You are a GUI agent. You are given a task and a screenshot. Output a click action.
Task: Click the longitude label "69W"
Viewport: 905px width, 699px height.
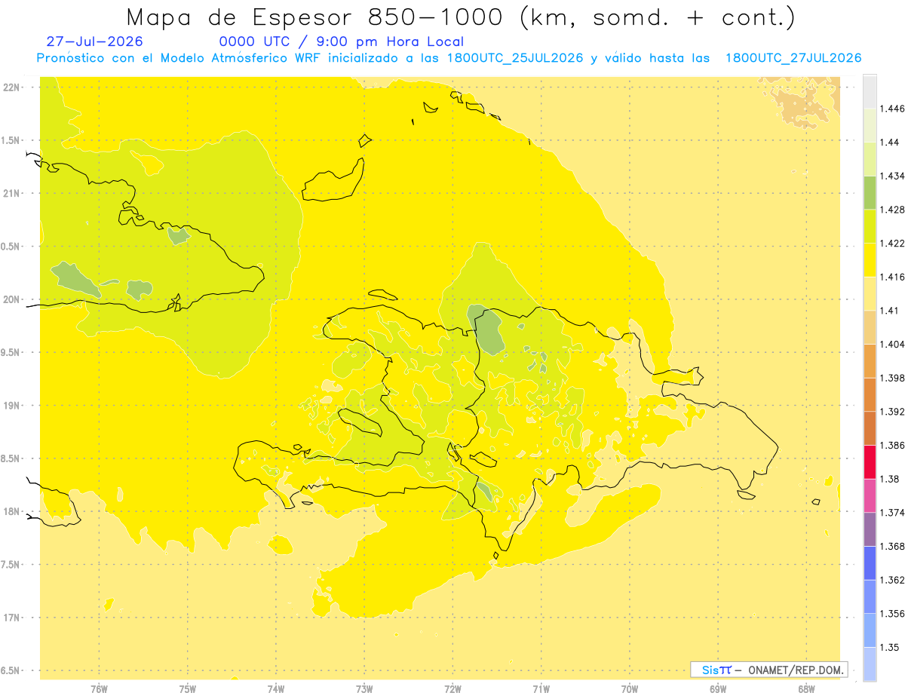pyautogui.click(x=718, y=688)
